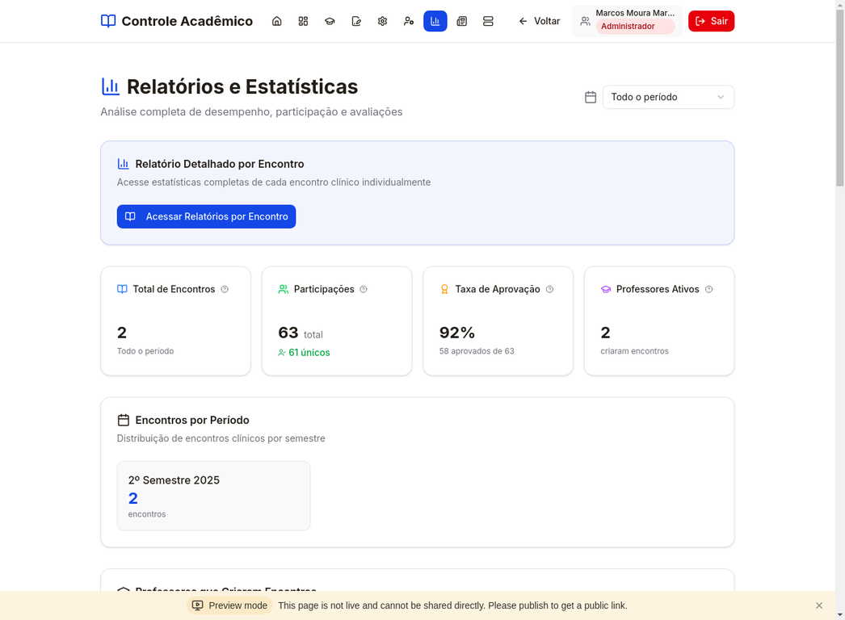Open the newspaper icon in the navbar
Image resolution: width=845 pixels, height=620 pixels.
[x=462, y=21]
